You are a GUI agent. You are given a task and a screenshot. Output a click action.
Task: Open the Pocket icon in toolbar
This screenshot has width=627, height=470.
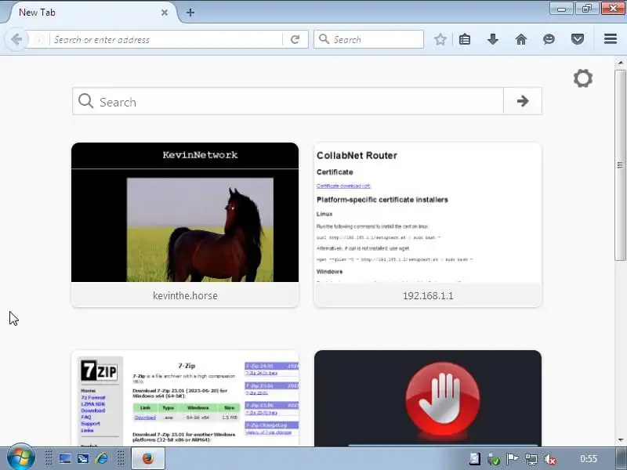tap(578, 39)
